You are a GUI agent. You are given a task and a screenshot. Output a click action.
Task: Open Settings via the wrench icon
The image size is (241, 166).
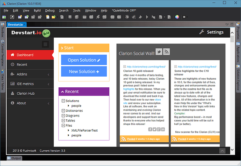(202, 32)
